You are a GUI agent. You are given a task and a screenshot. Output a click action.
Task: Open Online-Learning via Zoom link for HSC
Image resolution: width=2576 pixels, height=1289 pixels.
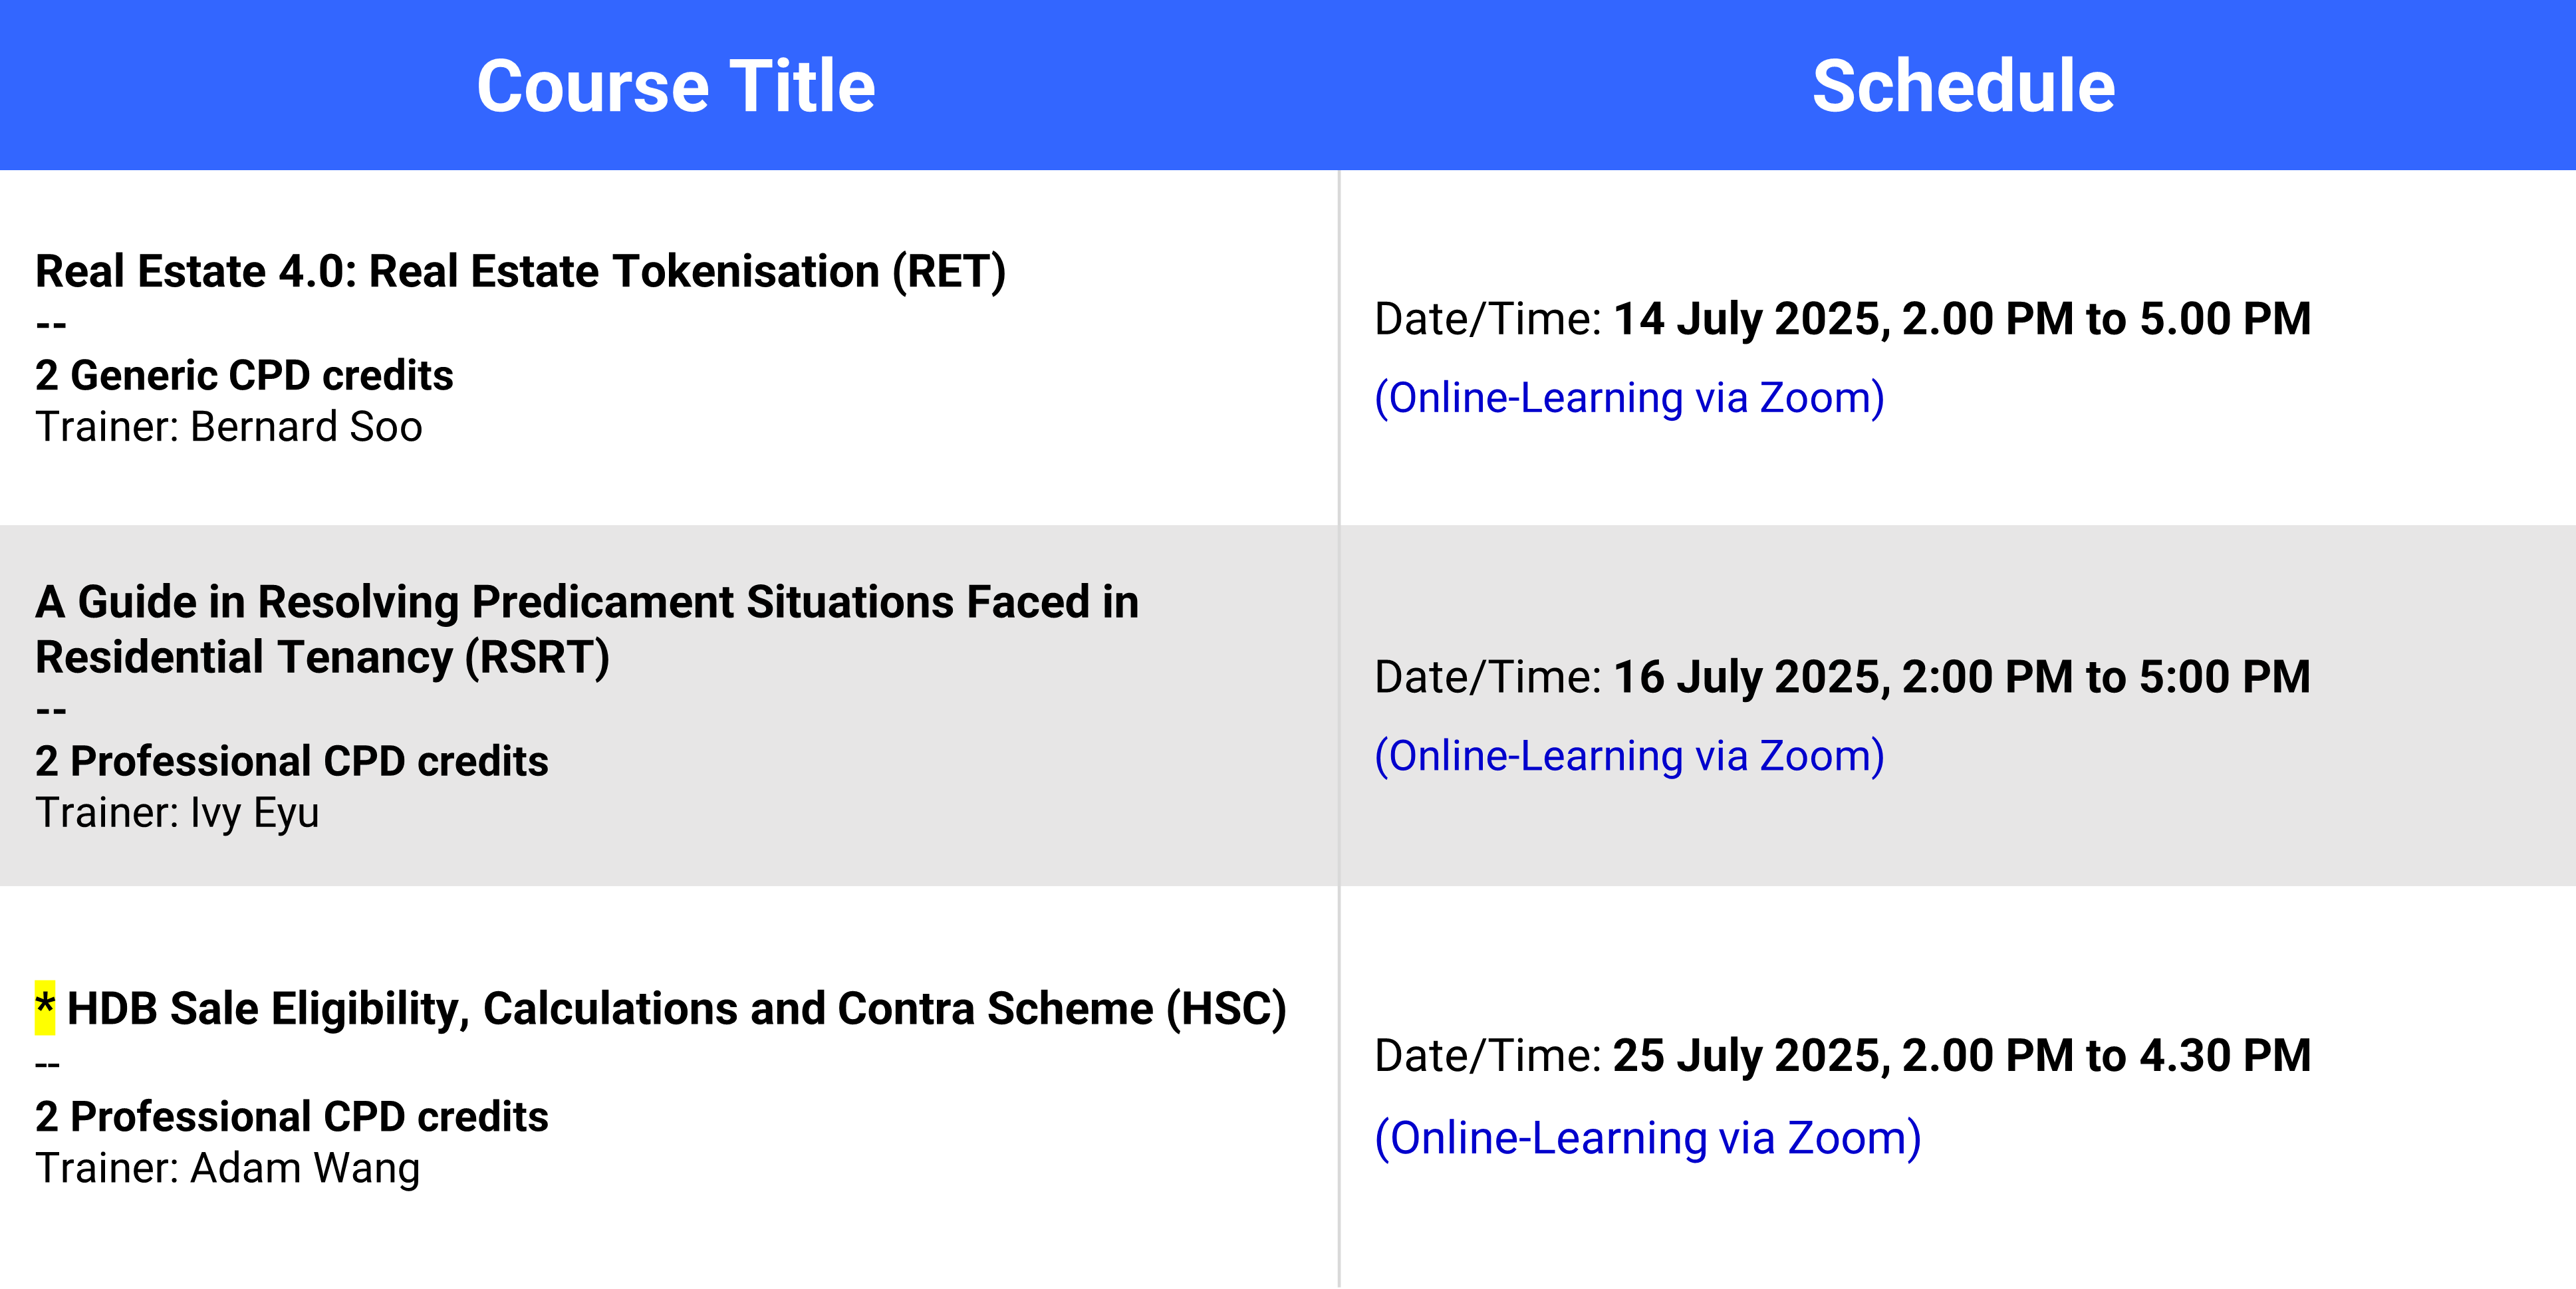point(1647,1138)
